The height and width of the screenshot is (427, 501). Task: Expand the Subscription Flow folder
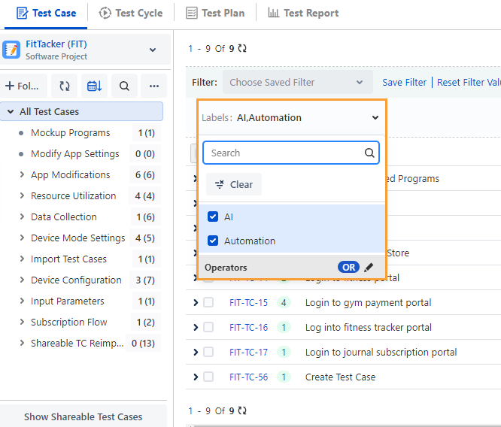(22, 323)
